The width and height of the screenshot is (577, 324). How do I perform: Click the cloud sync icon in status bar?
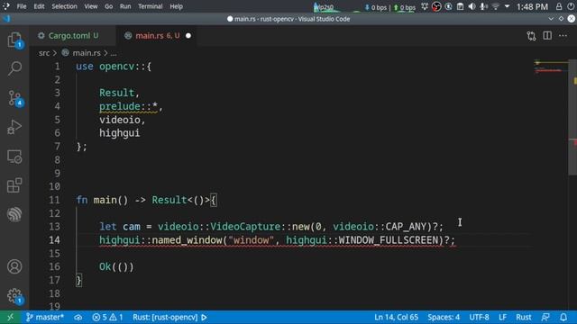click(x=78, y=317)
